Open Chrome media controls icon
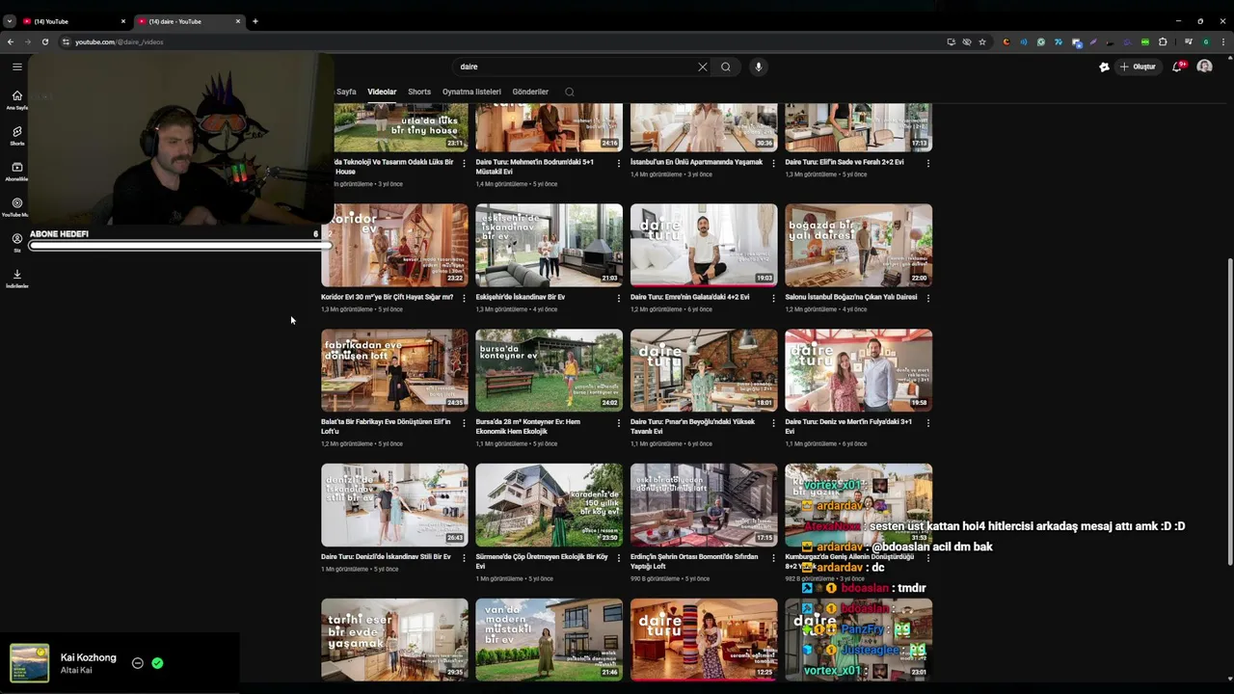Viewport: 1234px width, 694px height. click(x=1189, y=41)
